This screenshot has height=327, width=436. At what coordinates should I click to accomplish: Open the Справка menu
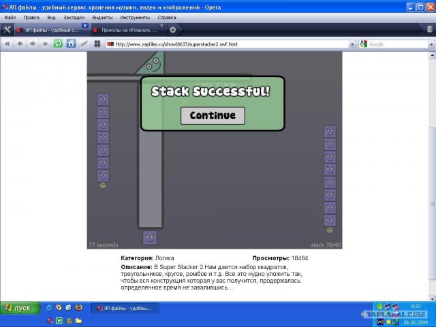pyautogui.click(x=167, y=17)
